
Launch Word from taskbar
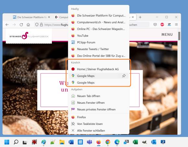(71, 142)
